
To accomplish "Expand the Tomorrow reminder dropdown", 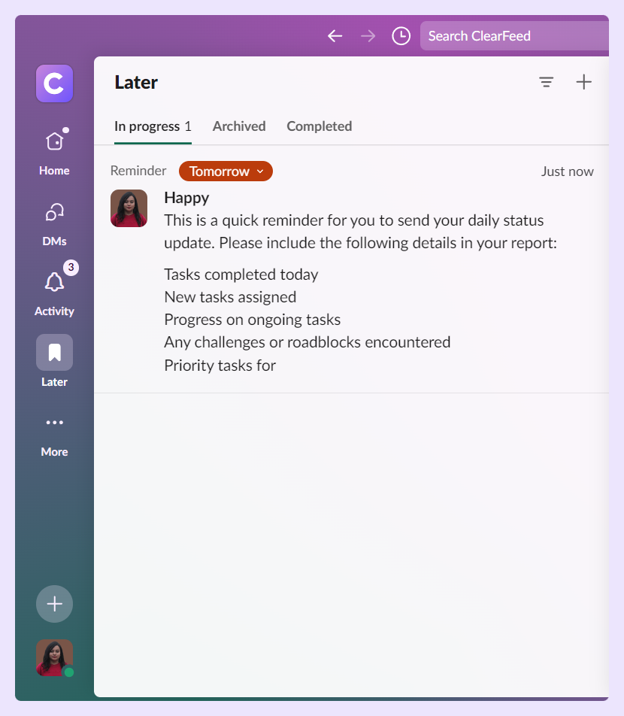I will pos(226,171).
